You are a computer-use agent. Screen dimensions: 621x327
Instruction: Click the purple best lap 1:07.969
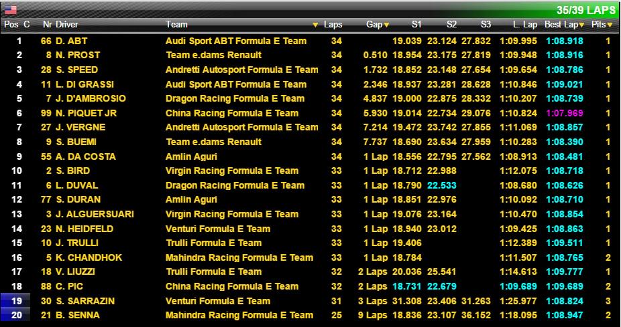tap(565, 113)
